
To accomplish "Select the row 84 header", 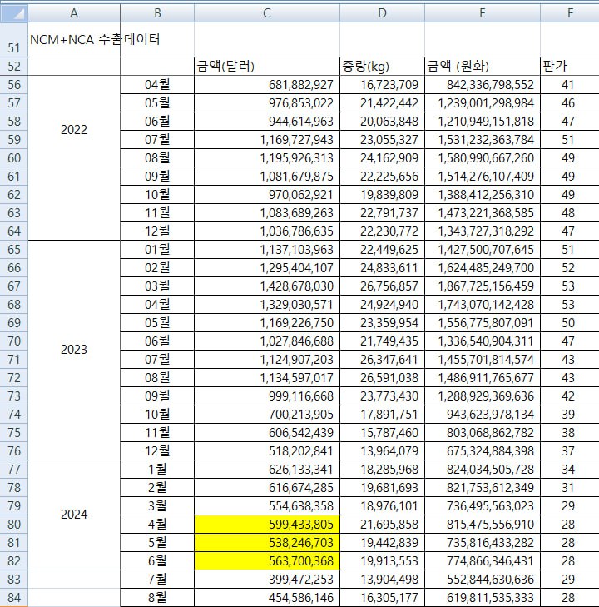I will click(13, 597).
